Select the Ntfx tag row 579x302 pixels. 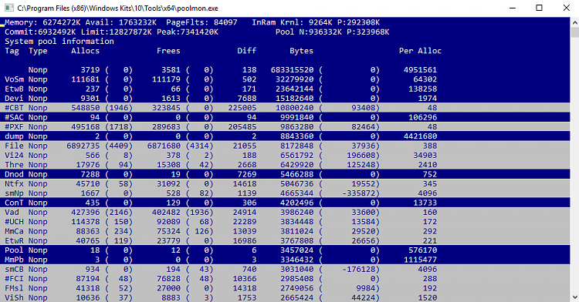click(x=285, y=184)
